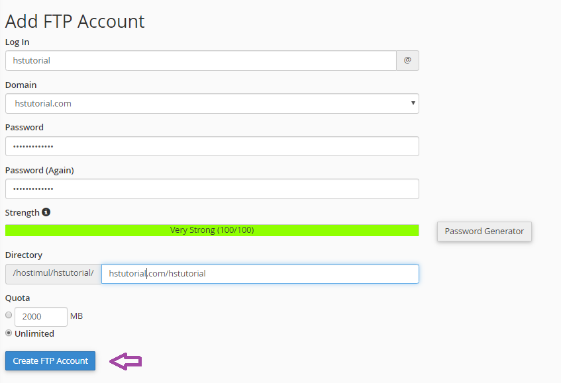The image size is (561, 383).
Task: Select the Unlimited quota radio button
Action: [x=9, y=333]
